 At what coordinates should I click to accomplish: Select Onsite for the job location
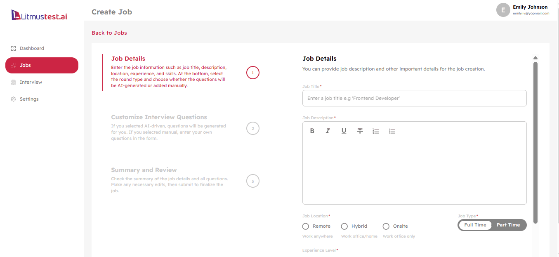(x=386, y=226)
